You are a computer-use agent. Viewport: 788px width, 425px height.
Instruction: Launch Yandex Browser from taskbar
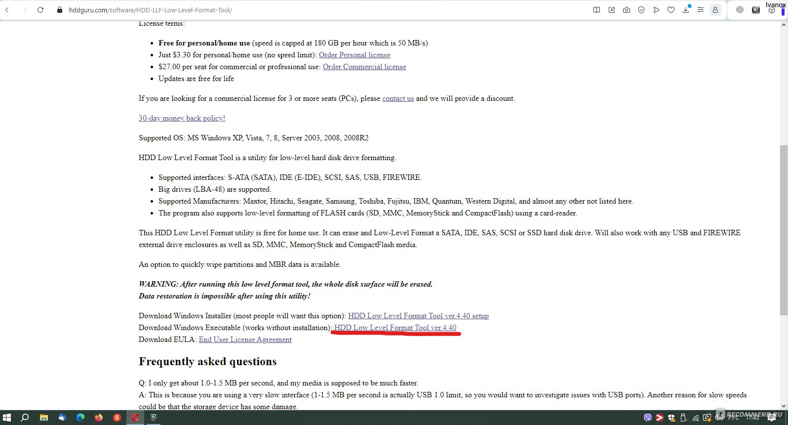[x=117, y=418]
